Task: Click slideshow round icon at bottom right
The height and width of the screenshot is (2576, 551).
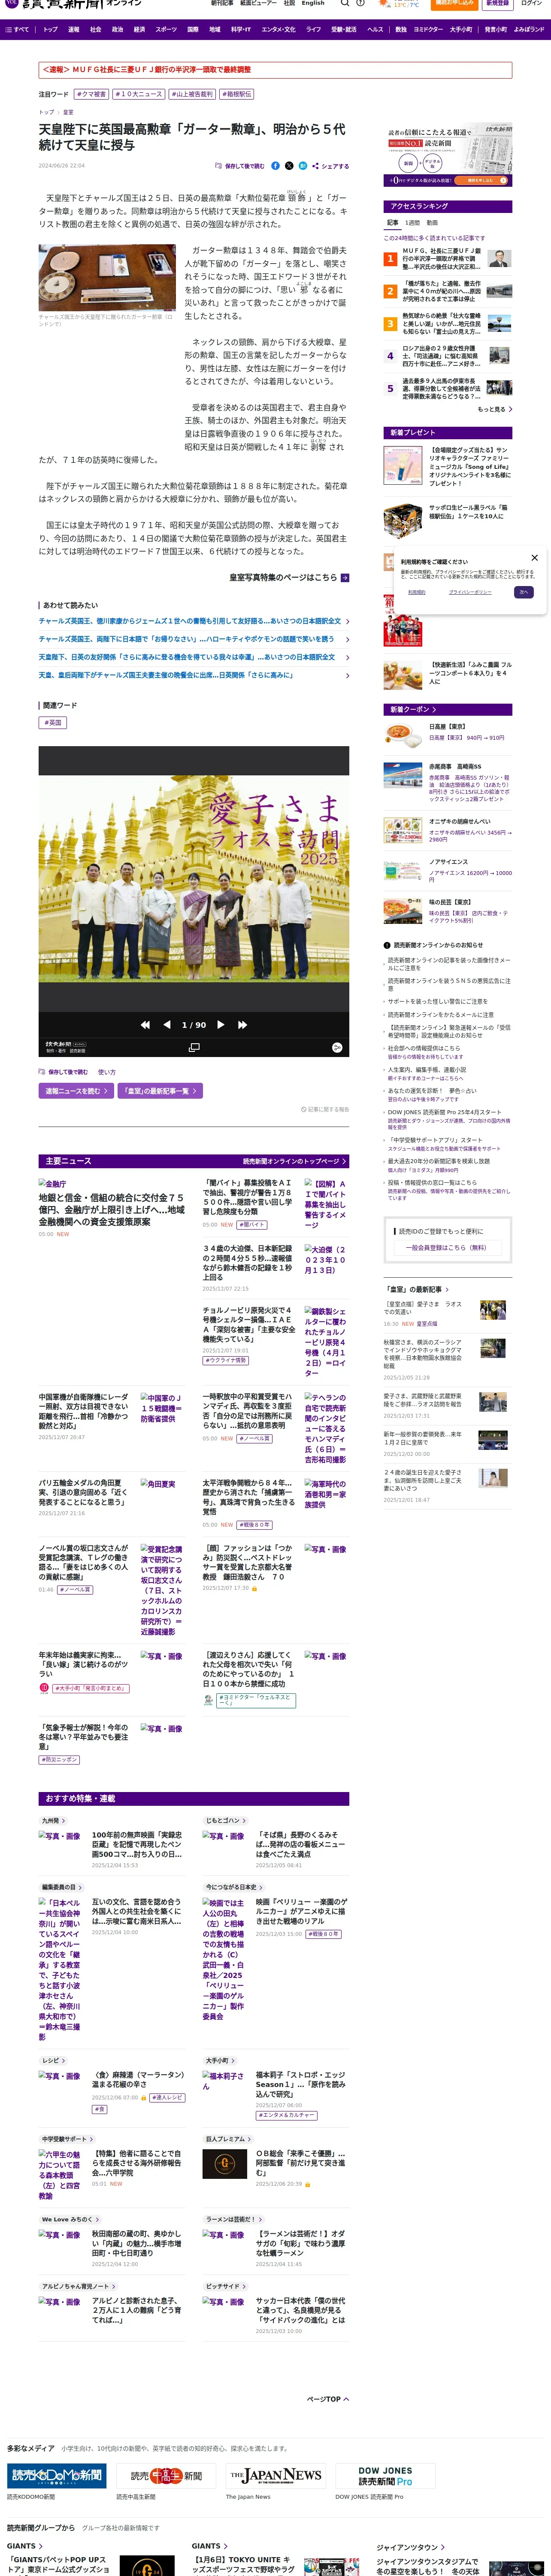Action: [x=337, y=1047]
